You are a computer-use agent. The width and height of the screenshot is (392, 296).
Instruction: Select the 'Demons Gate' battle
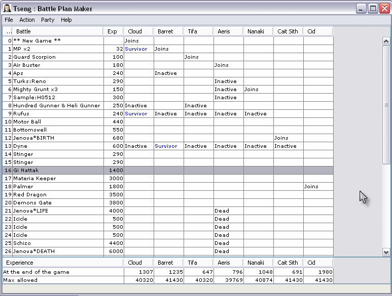tap(168, 203)
